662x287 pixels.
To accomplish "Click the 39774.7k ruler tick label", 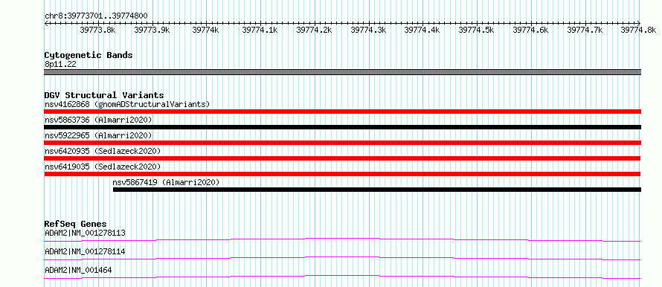I will click(x=585, y=30).
